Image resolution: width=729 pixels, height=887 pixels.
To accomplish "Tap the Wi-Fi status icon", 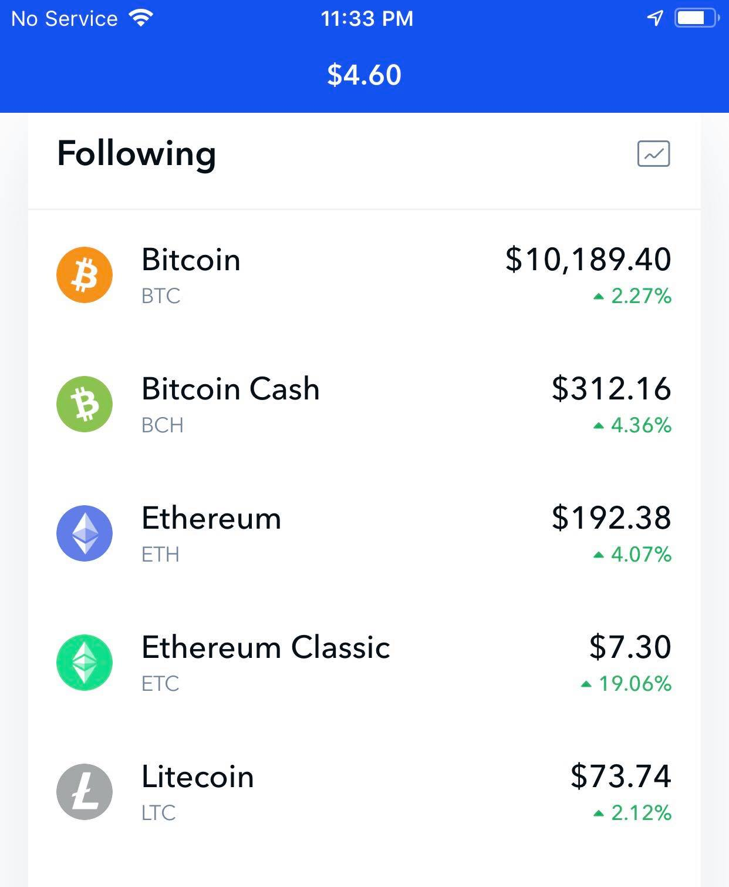I will [141, 18].
